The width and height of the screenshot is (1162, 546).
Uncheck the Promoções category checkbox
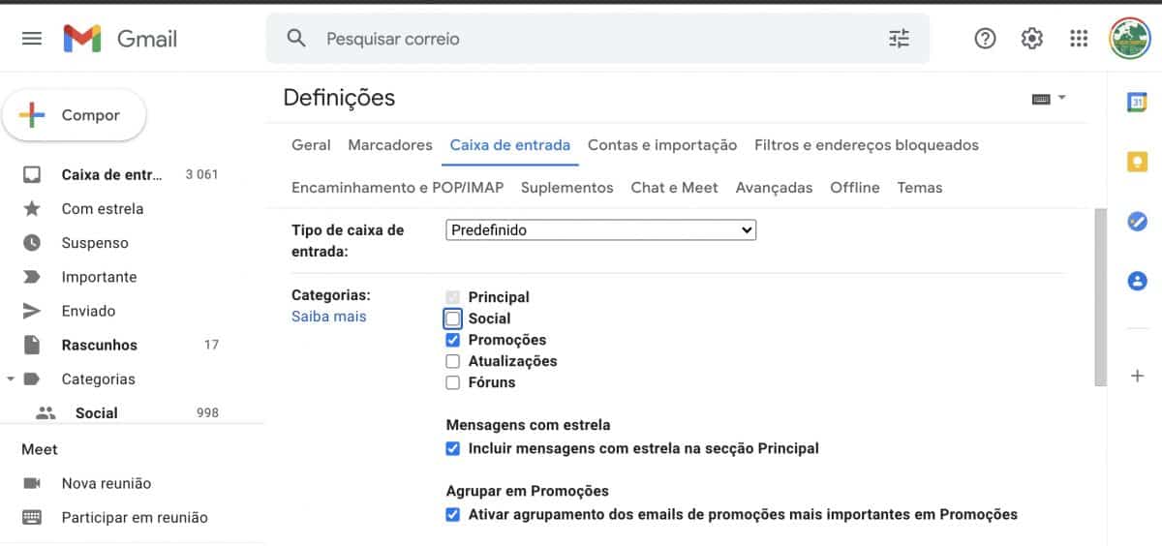click(x=452, y=340)
